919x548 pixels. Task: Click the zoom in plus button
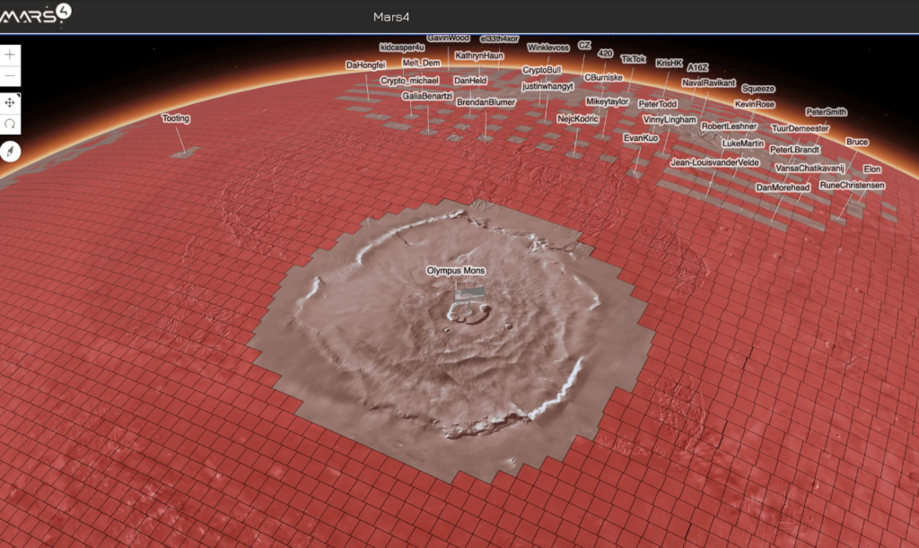click(10, 55)
